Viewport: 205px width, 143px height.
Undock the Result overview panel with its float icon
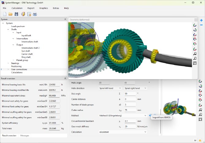point(65,79)
